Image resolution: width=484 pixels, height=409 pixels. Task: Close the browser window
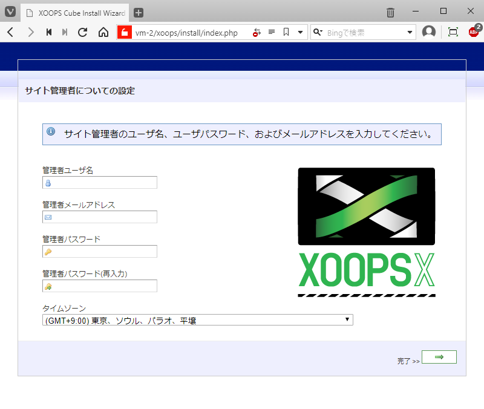[471, 11]
